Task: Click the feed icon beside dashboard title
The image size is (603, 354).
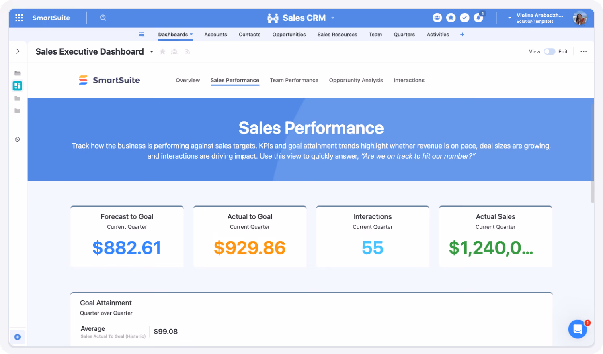Action: 187,51
